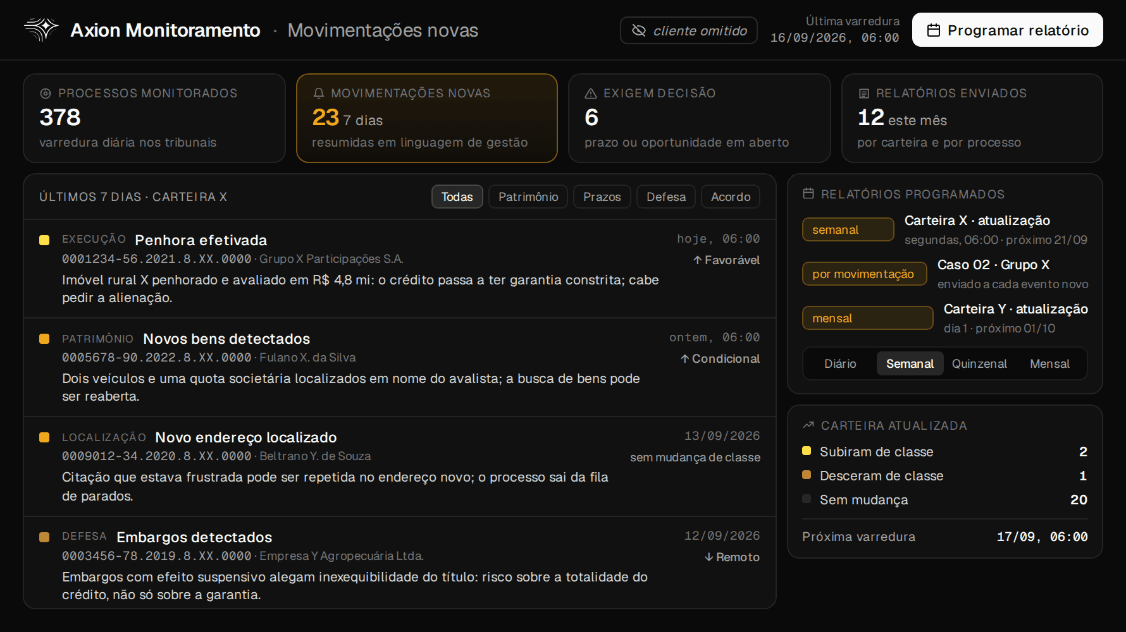Select the Semanal frequency option
Image resolution: width=1126 pixels, height=632 pixels.
pyautogui.click(x=910, y=363)
